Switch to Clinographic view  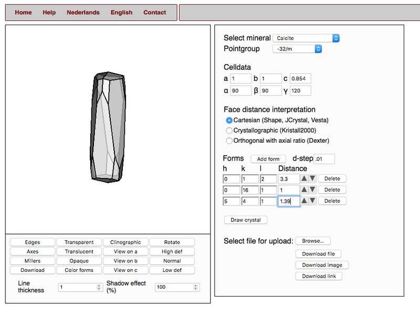[125, 242]
